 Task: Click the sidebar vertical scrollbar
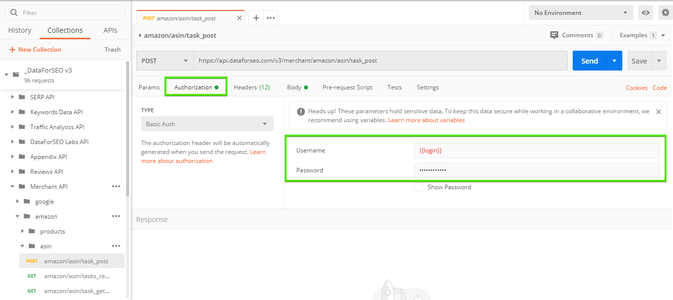[x=128, y=129]
